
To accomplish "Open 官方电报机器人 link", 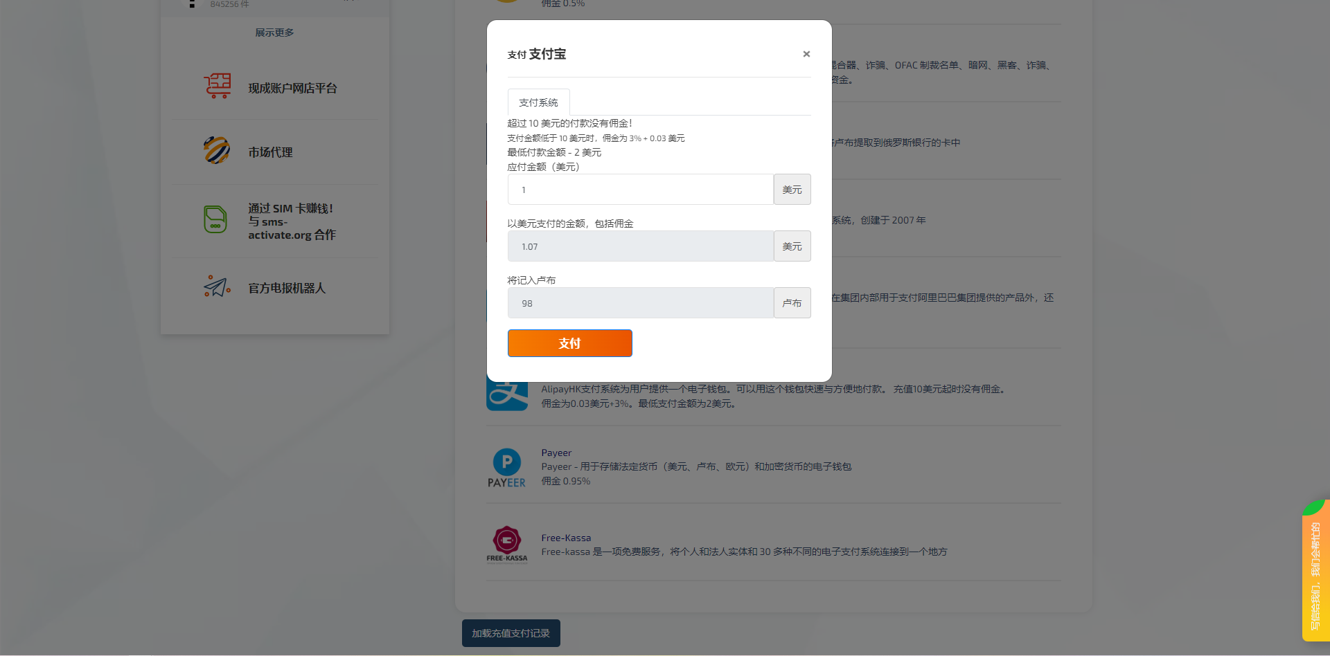I will coord(287,288).
